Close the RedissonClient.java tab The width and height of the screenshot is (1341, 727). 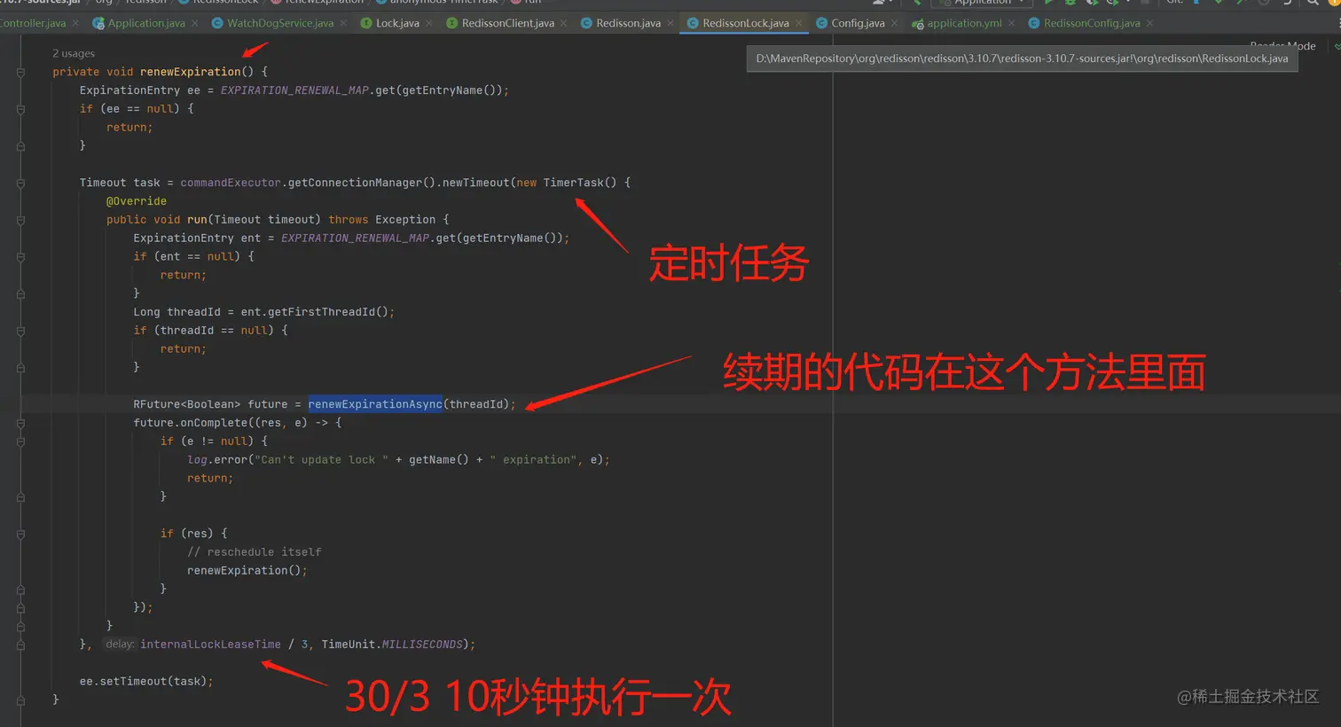(x=564, y=23)
